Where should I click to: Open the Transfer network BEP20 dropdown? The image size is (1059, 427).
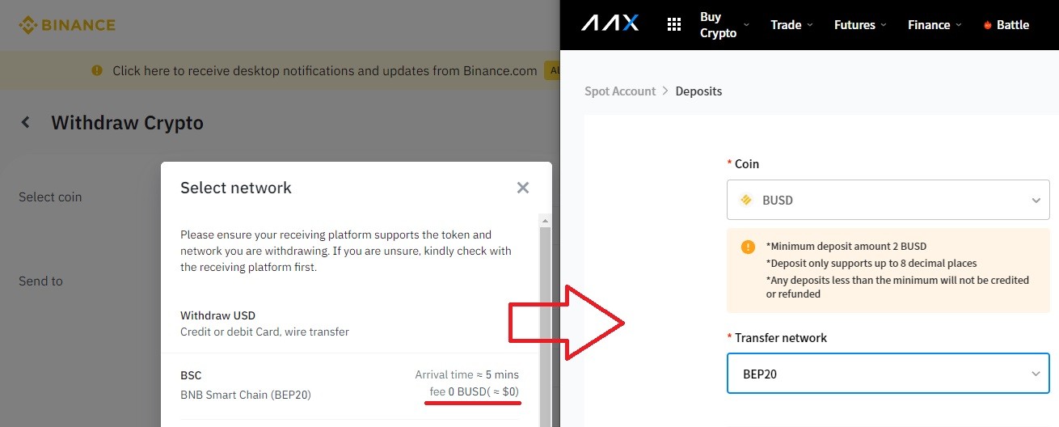click(888, 374)
